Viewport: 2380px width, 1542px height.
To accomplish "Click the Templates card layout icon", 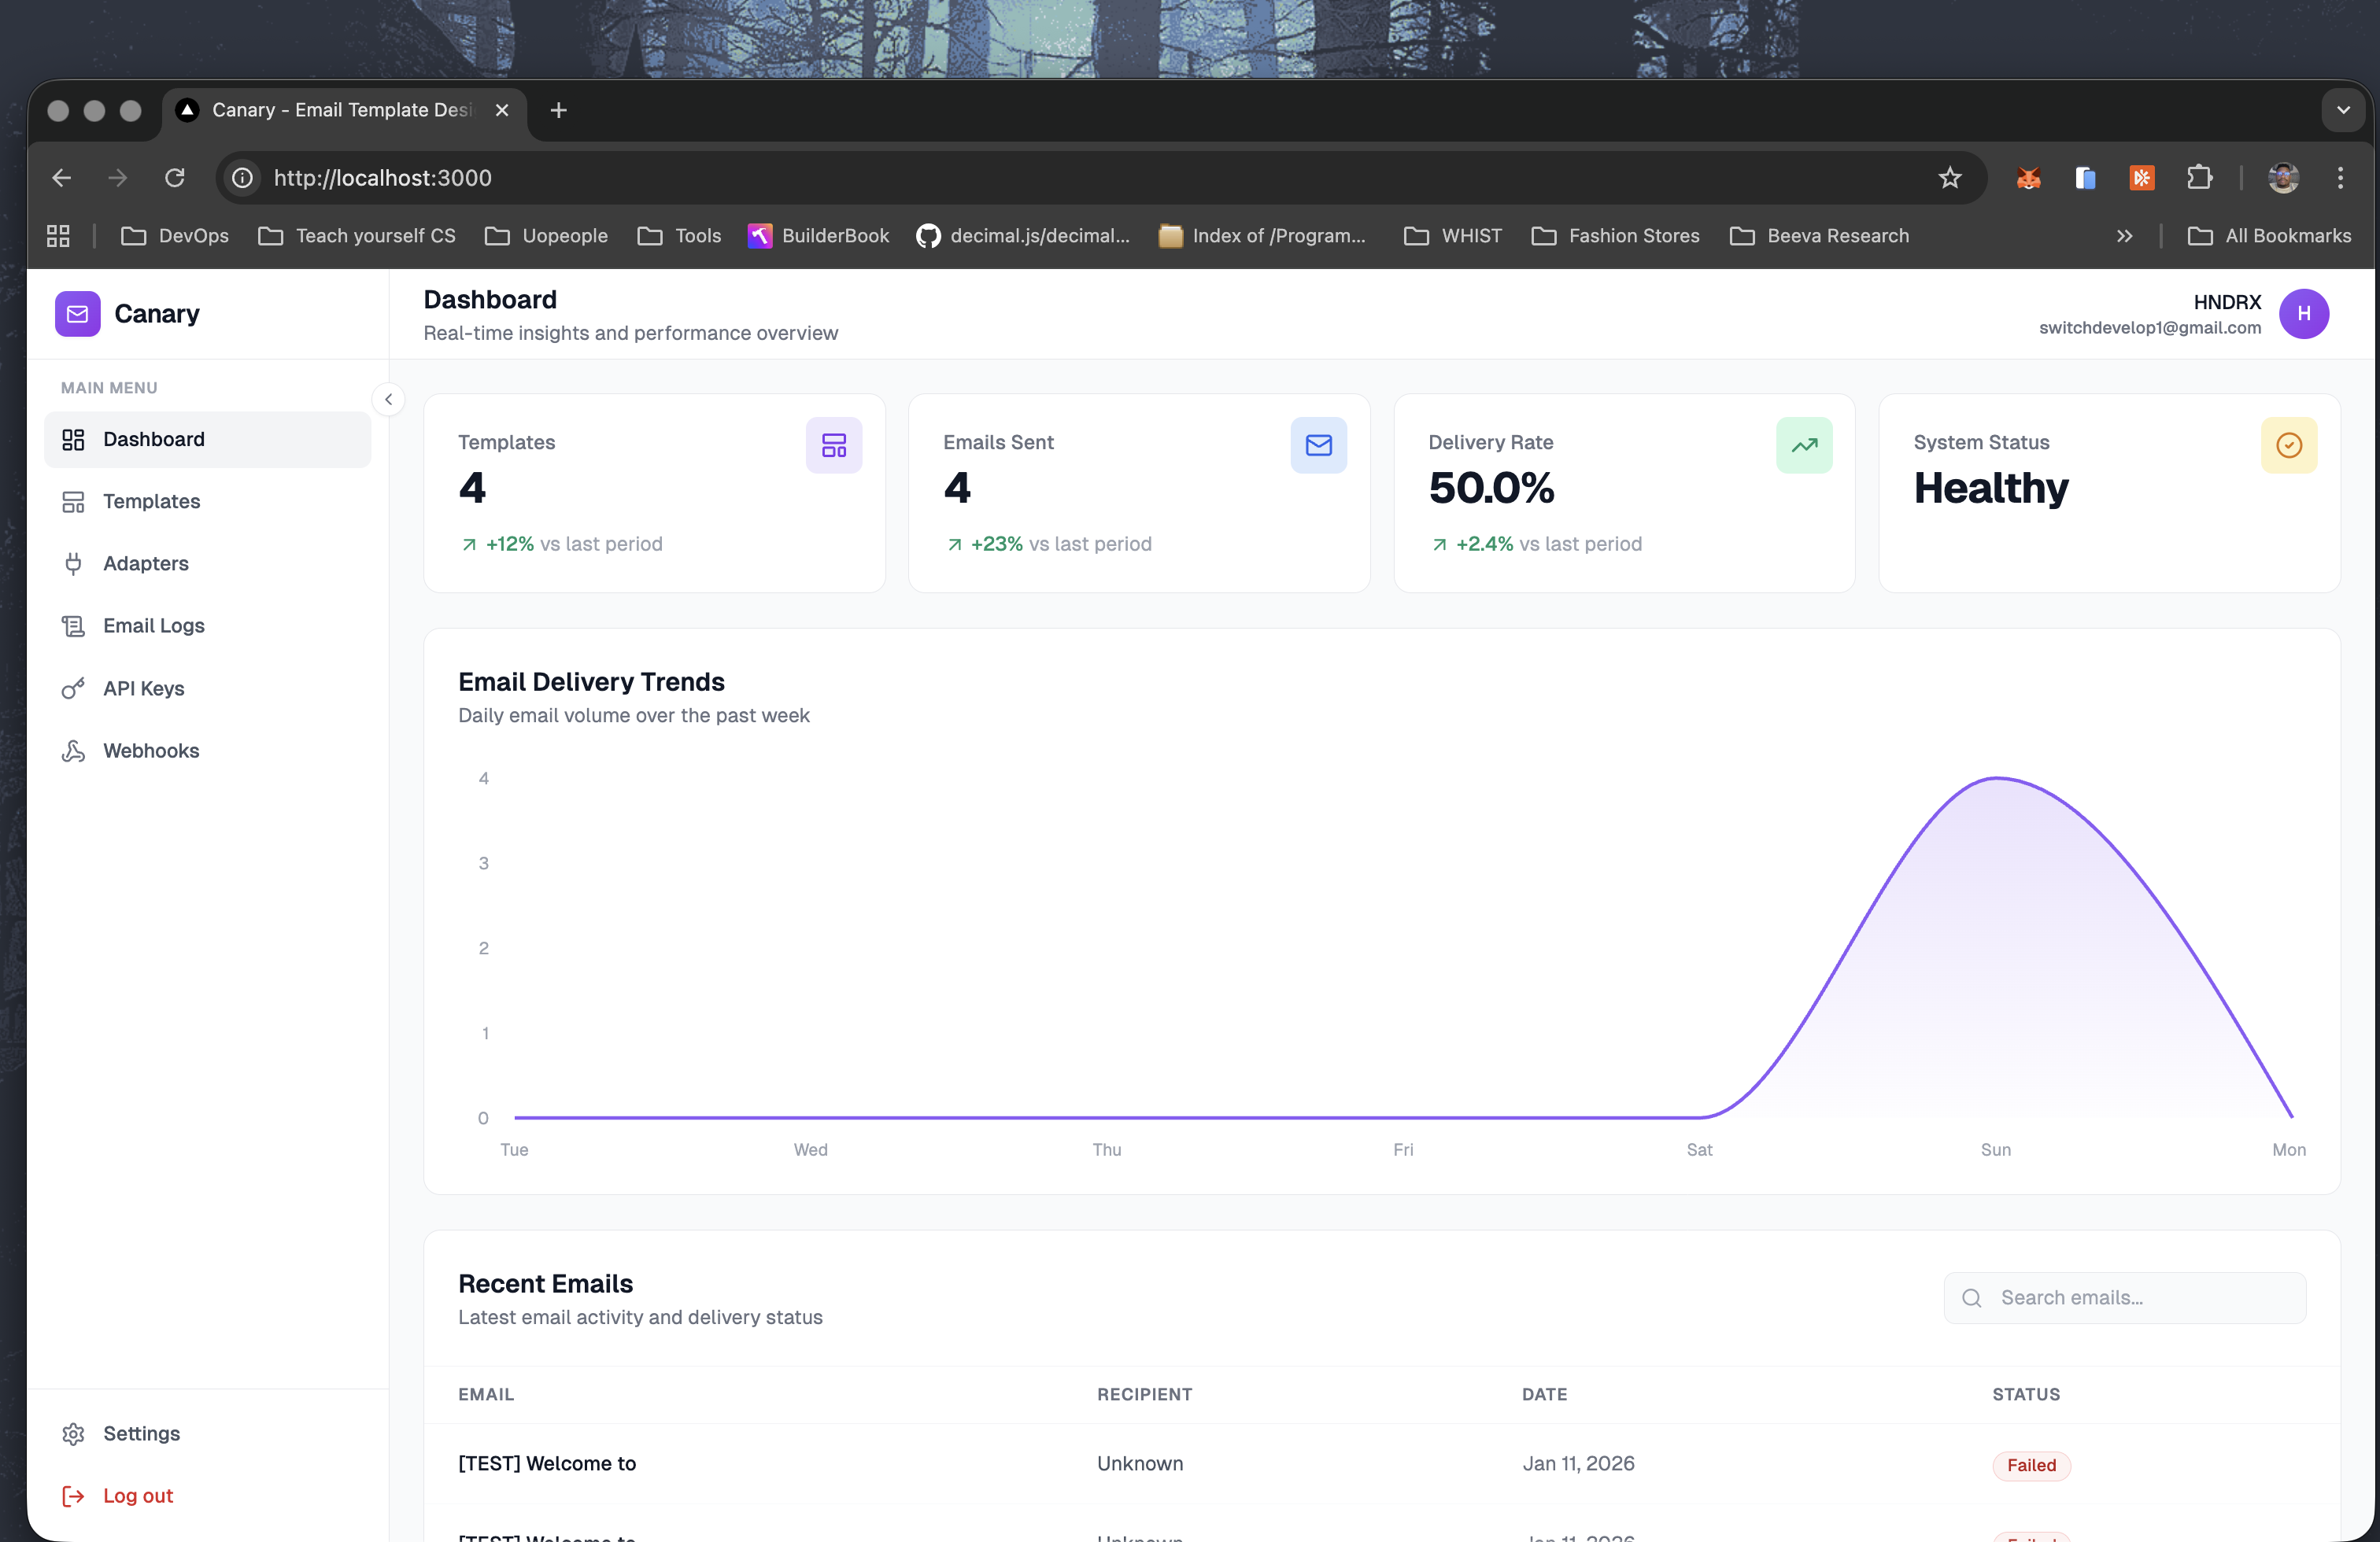I will [x=833, y=445].
